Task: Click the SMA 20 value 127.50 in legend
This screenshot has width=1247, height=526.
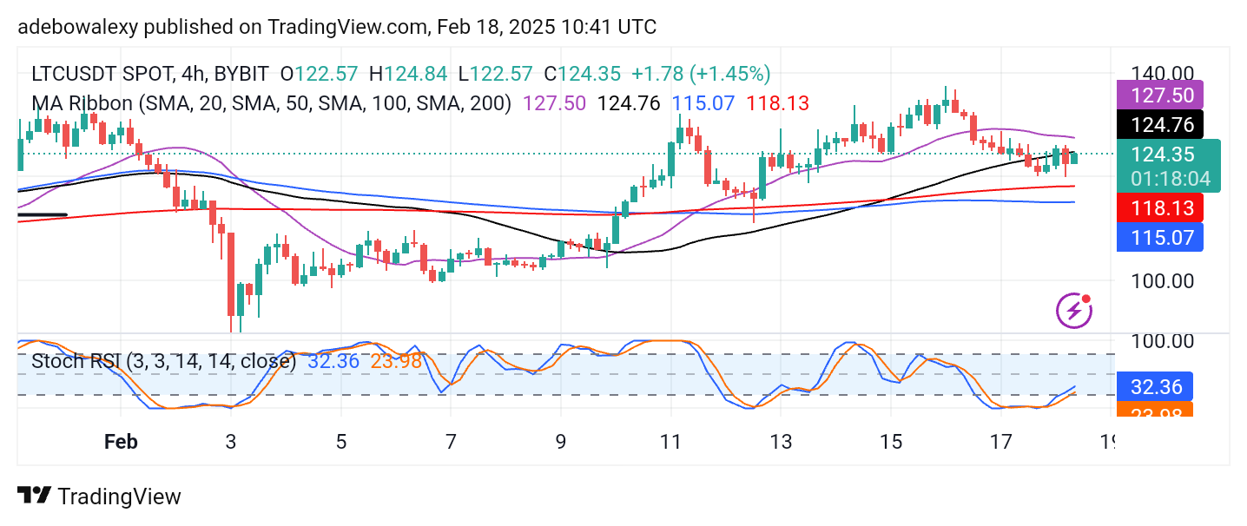Action: pos(552,103)
